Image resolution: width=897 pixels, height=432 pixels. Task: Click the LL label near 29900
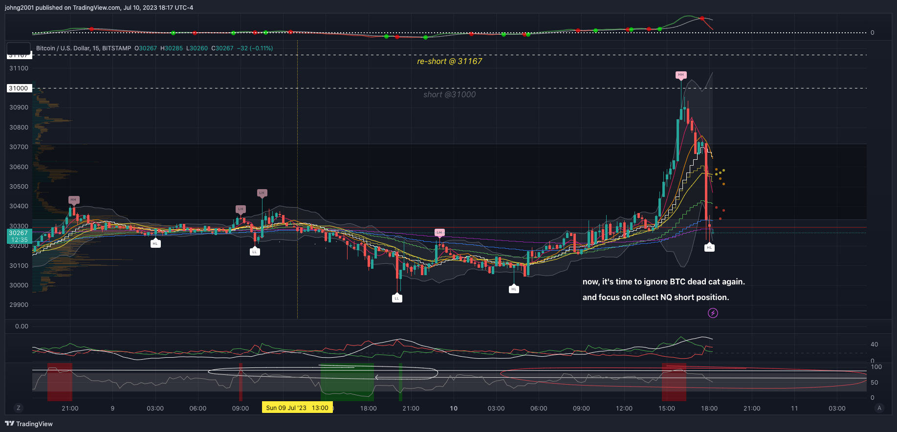click(x=397, y=298)
